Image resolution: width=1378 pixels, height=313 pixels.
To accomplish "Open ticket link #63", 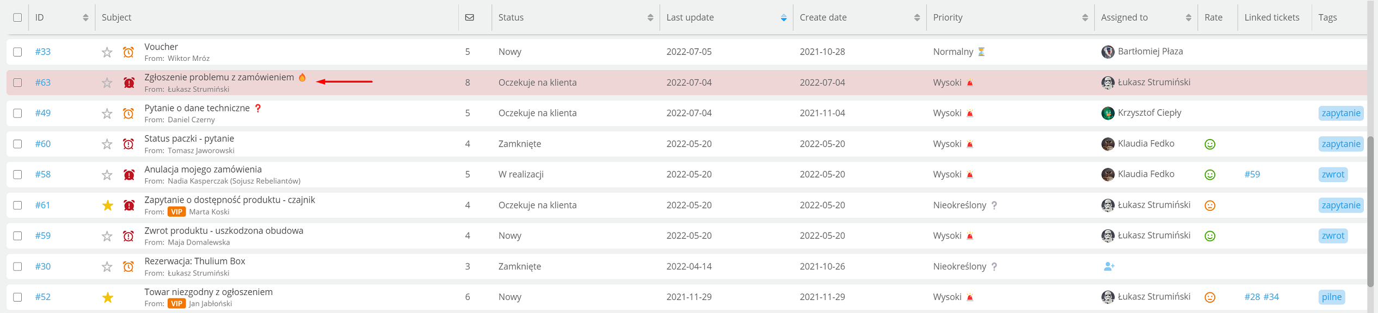I will (x=43, y=83).
